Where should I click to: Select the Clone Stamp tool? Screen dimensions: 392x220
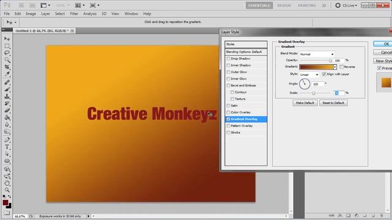(x=7, y=97)
